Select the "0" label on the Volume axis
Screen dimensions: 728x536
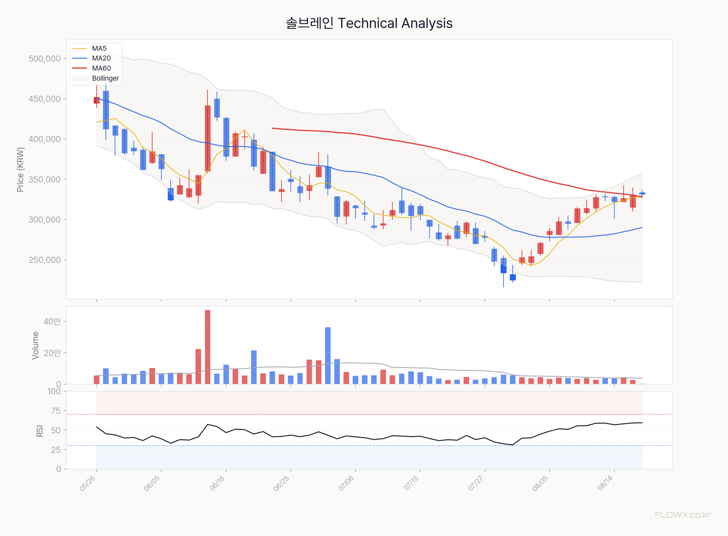tap(58, 384)
